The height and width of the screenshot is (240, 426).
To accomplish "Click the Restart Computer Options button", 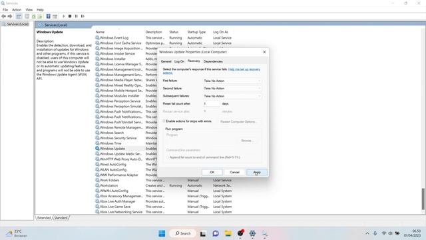I will pos(238,121).
